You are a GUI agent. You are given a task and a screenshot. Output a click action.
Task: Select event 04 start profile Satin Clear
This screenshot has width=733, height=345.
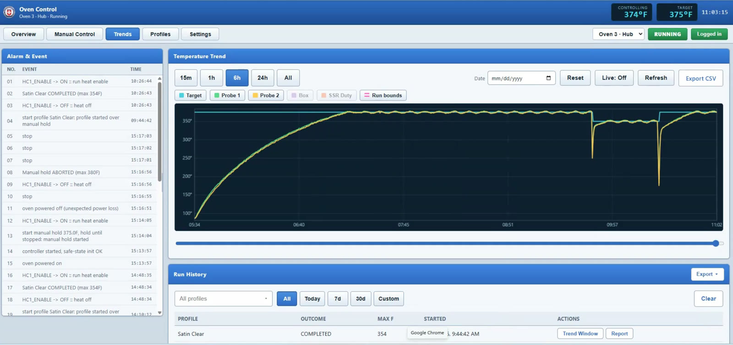point(80,121)
